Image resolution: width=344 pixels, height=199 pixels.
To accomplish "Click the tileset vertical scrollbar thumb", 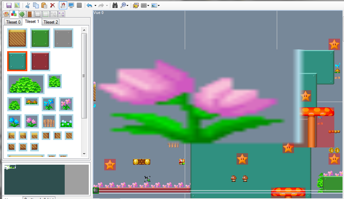I will click(84, 76).
